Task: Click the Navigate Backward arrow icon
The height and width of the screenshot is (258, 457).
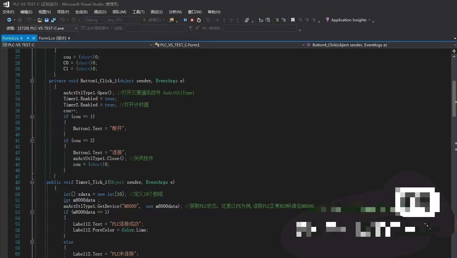Action: 9,20
